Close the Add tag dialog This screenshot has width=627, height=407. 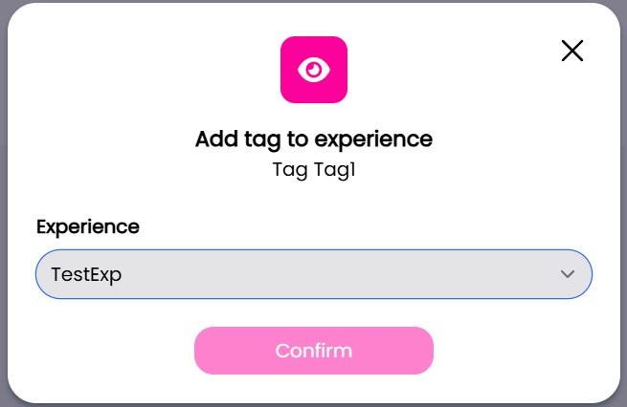(x=572, y=51)
